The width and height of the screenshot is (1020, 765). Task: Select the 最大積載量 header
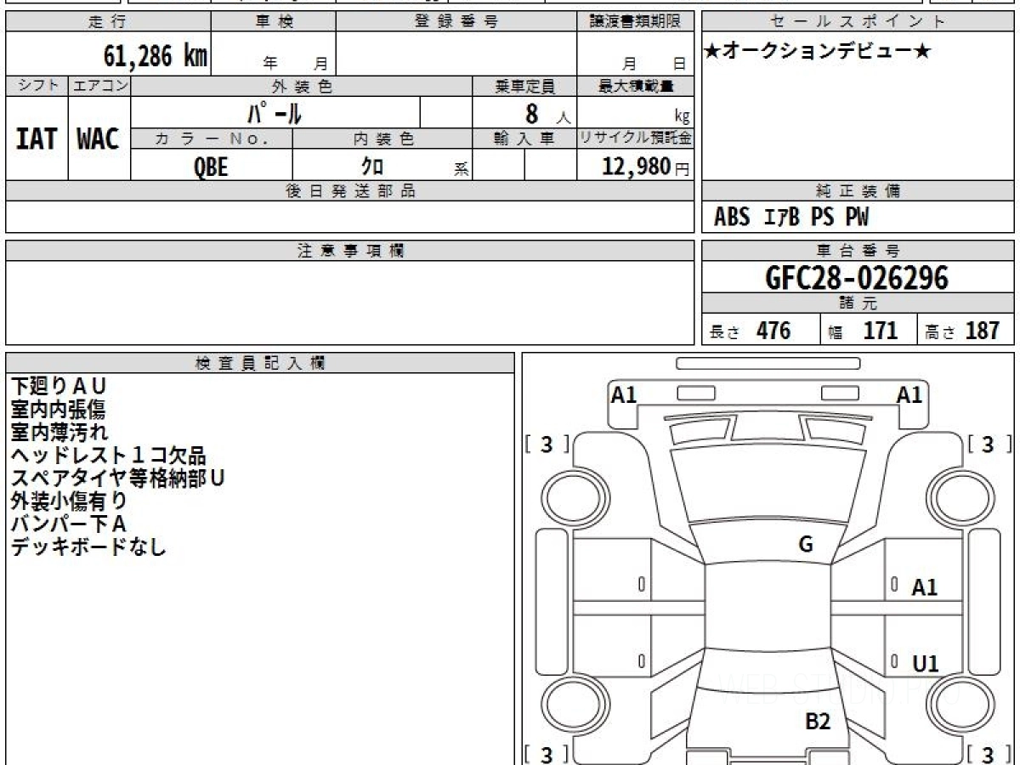pyautogui.click(x=635, y=86)
